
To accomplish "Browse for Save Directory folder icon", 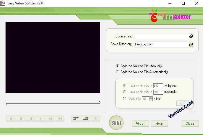I will 191,44.
